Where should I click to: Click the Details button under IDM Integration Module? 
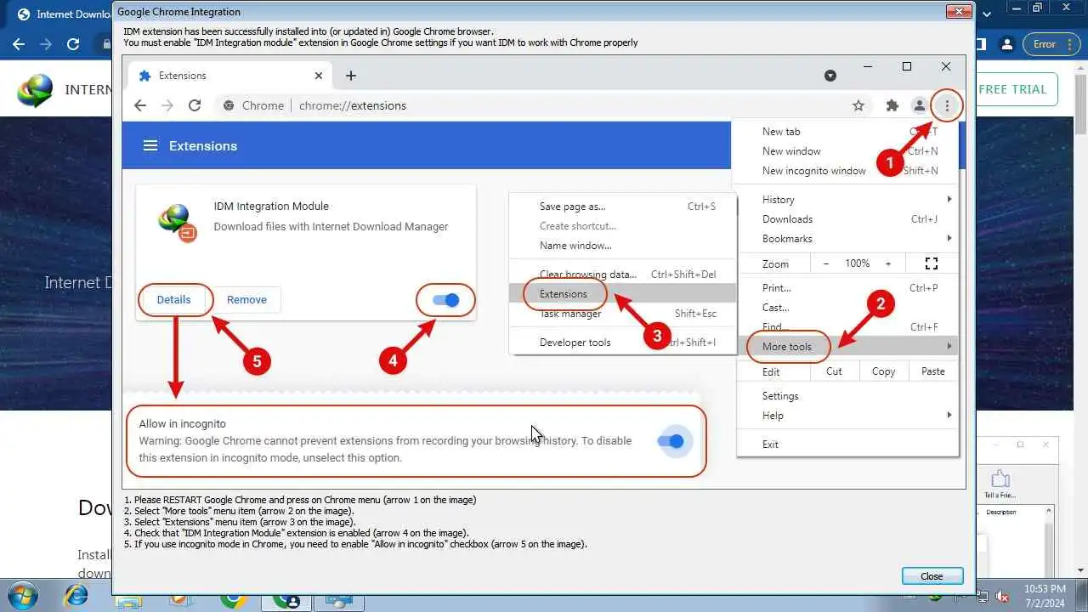click(173, 299)
